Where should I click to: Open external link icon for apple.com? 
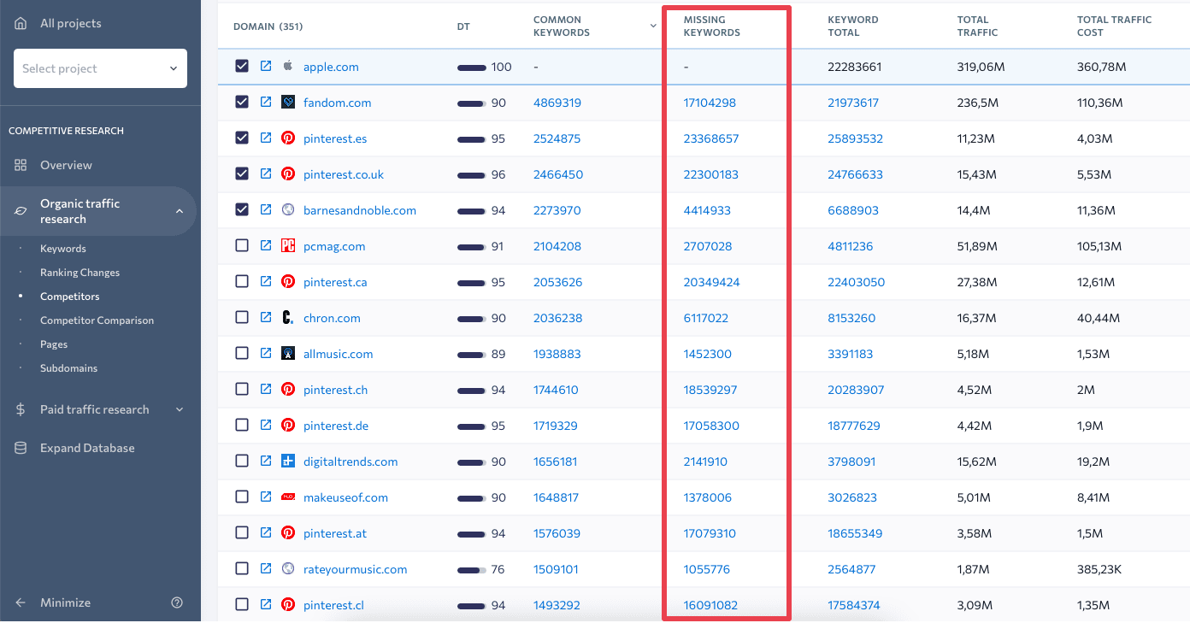[266, 67]
